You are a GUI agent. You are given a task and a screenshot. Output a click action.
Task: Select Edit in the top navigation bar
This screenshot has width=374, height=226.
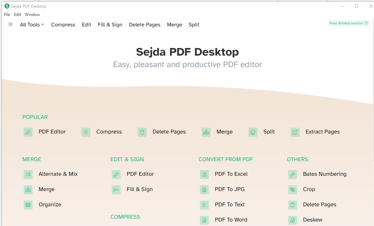(x=87, y=24)
